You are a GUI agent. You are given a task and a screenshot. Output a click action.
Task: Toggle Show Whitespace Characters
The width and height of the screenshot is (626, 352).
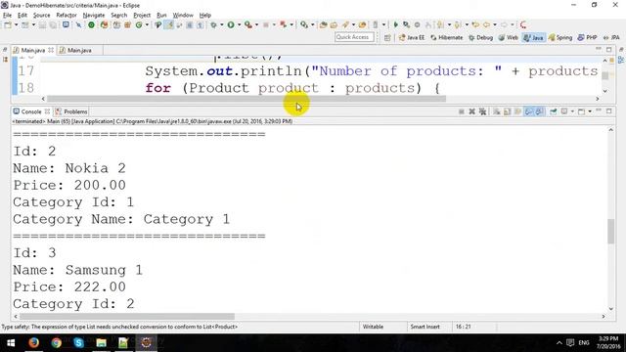[200, 24]
